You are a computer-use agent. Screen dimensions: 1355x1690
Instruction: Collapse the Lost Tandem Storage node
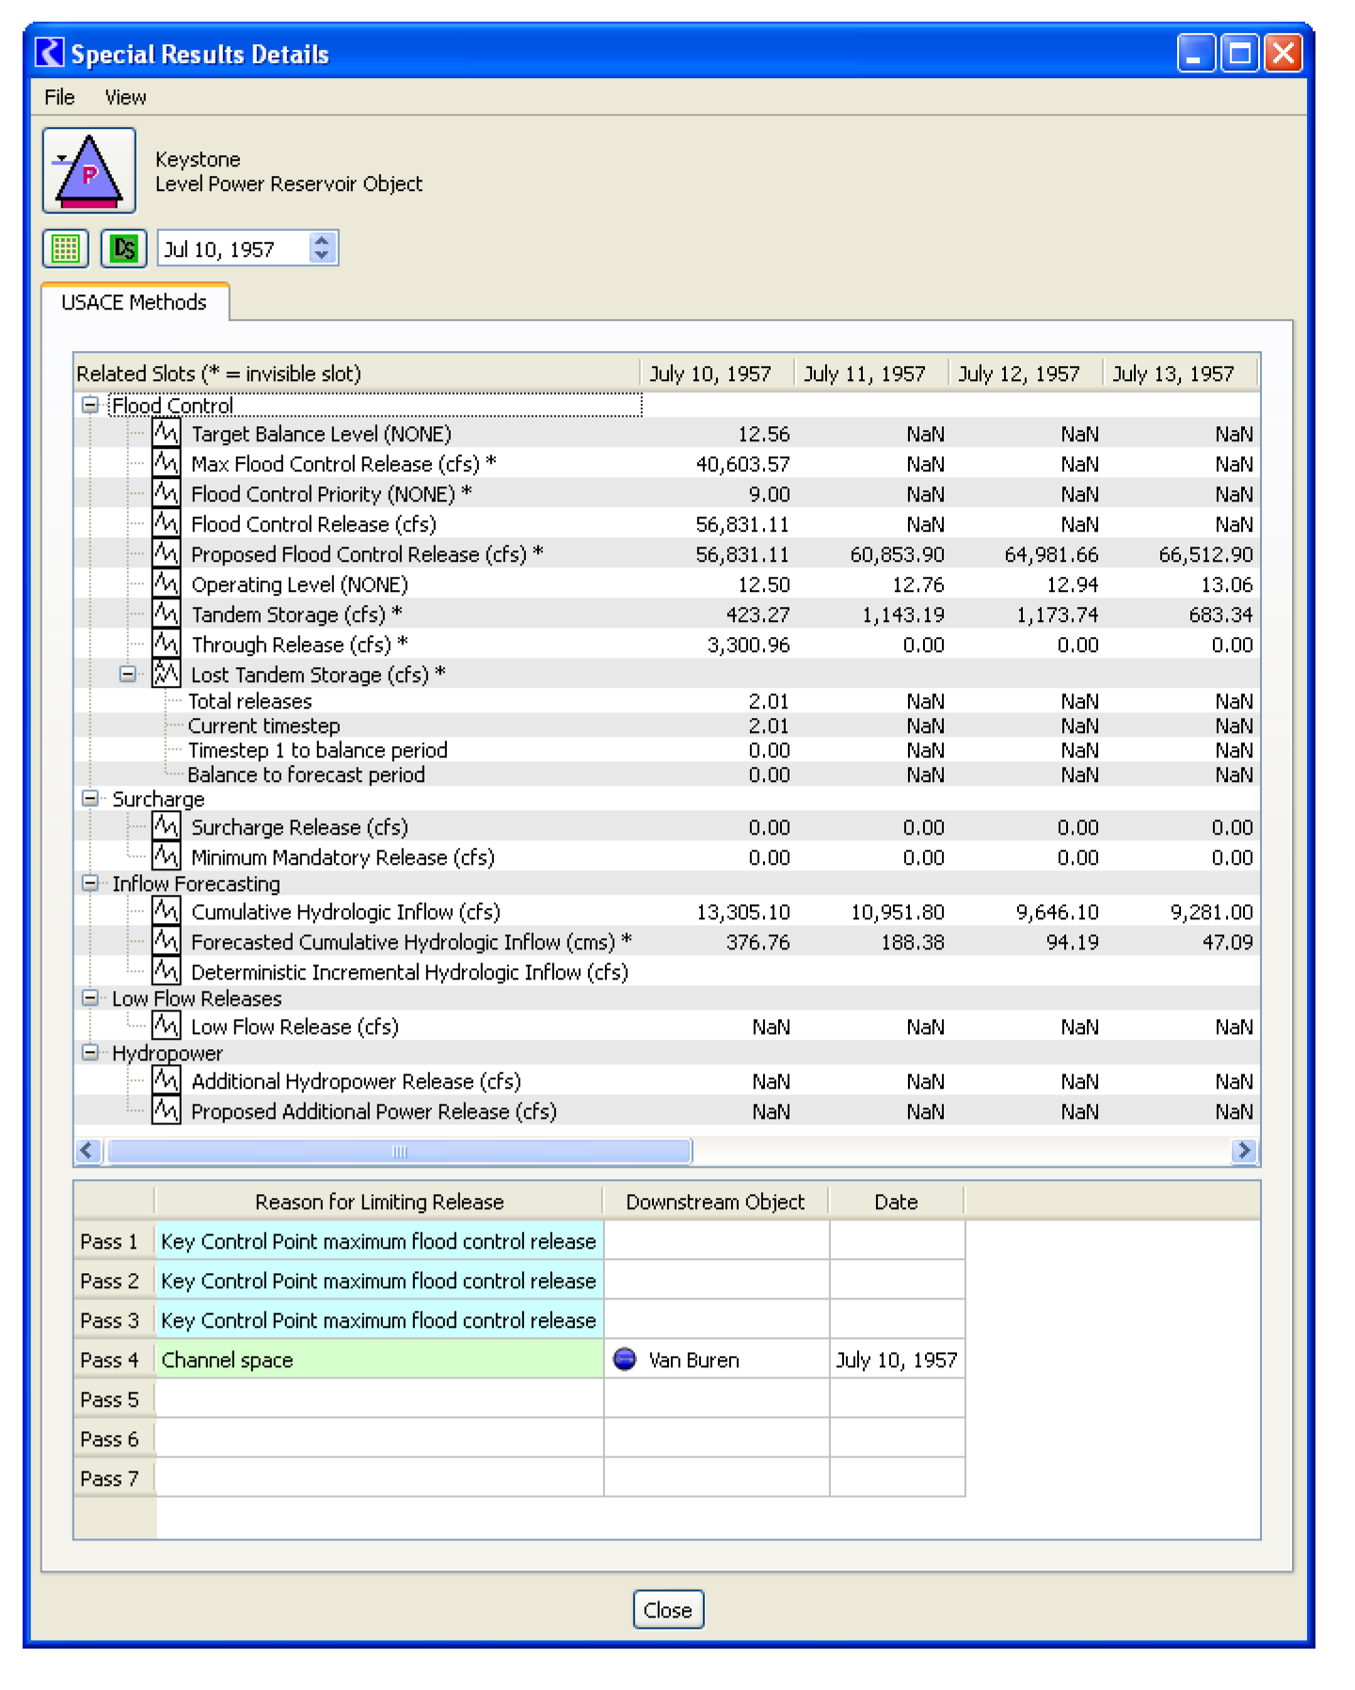(128, 674)
